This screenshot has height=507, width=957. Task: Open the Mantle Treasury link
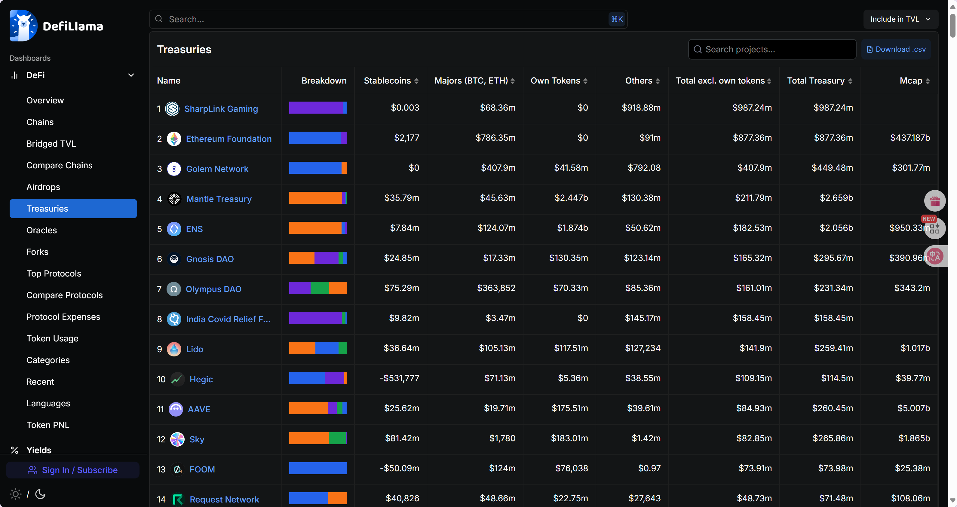tap(219, 199)
